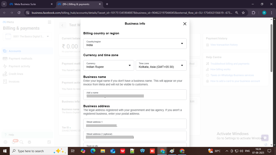
Task: Open the sidebar hamburger menu beside Meta logo
Action: 50,22
